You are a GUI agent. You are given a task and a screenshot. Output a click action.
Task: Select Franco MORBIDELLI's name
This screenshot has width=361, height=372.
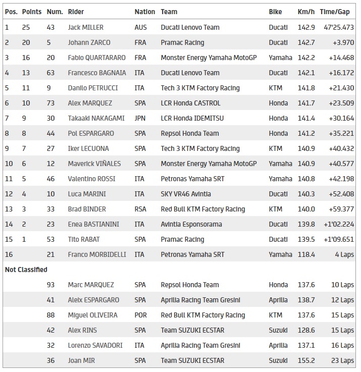(x=97, y=254)
